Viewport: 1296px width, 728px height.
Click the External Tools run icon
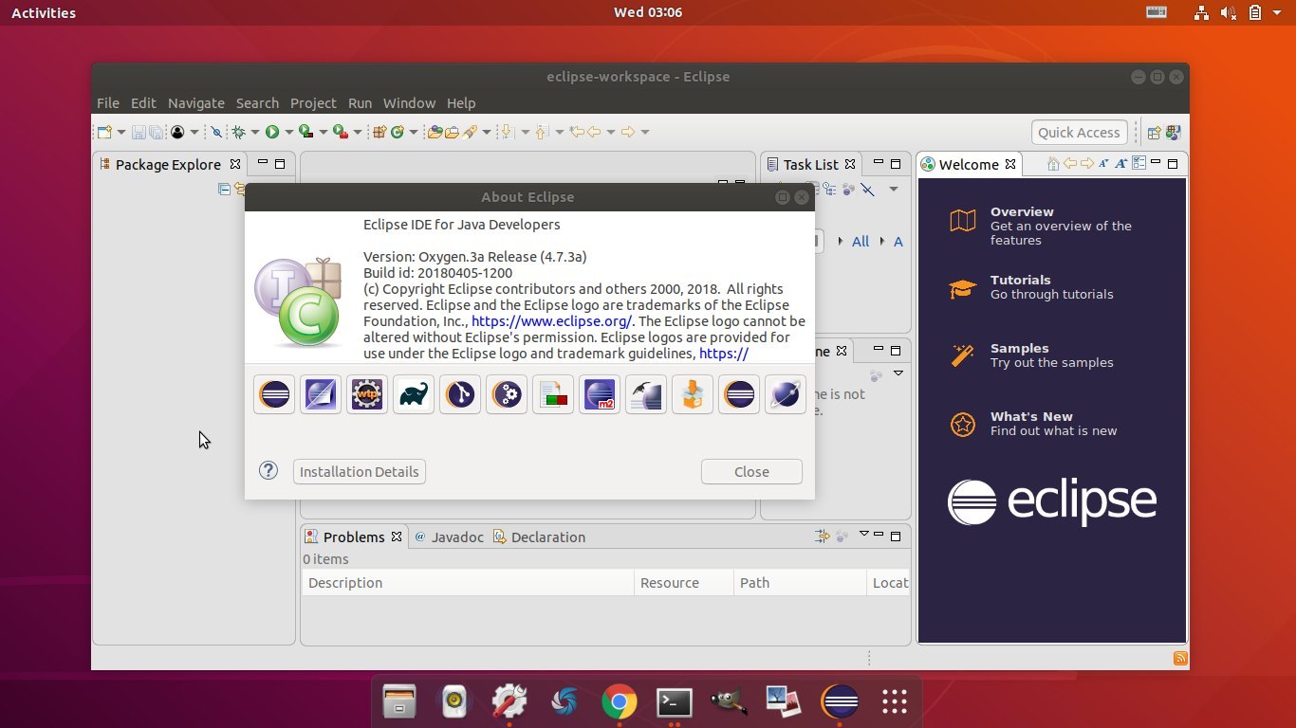(341, 132)
